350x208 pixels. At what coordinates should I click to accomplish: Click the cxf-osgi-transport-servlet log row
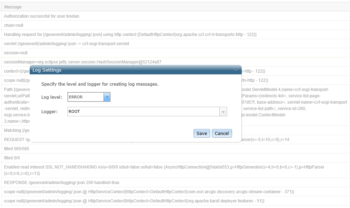pyautogui.click(x=66, y=44)
